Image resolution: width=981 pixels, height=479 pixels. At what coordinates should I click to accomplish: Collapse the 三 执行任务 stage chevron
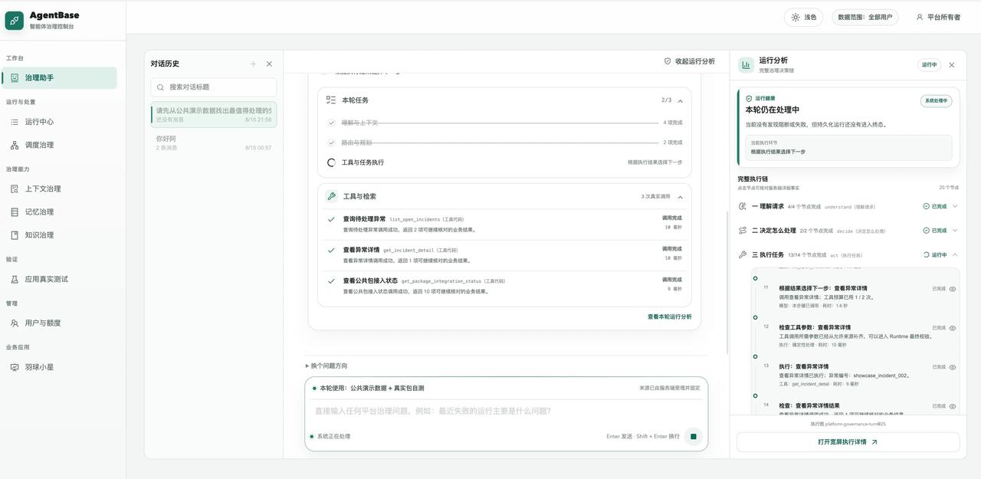point(954,255)
